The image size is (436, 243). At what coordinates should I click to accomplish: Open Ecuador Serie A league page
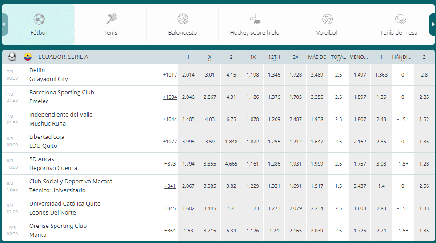[63, 57]
